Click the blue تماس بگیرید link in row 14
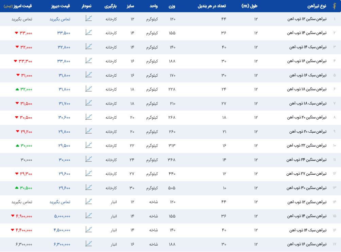Image resolution: width=341 pixels, height=252 pixels. 60,202
